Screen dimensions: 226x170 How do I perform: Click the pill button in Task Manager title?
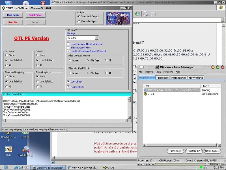tap(141, 67)
